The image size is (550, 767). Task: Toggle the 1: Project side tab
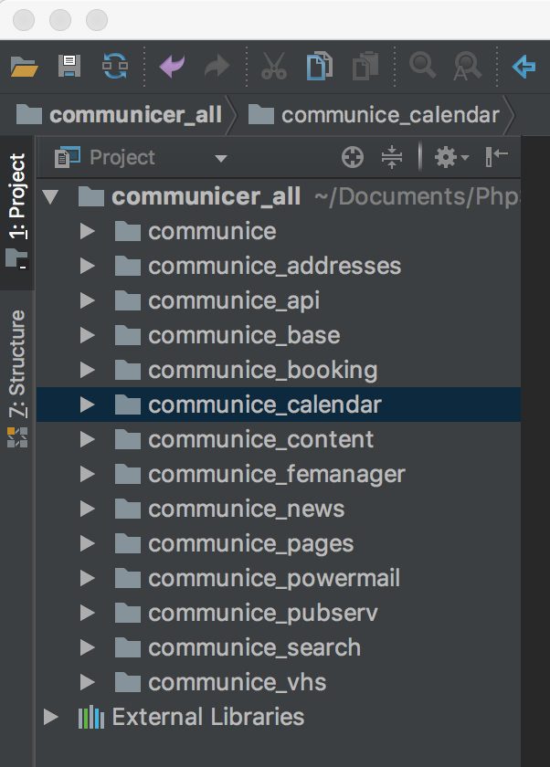[17, 197]
